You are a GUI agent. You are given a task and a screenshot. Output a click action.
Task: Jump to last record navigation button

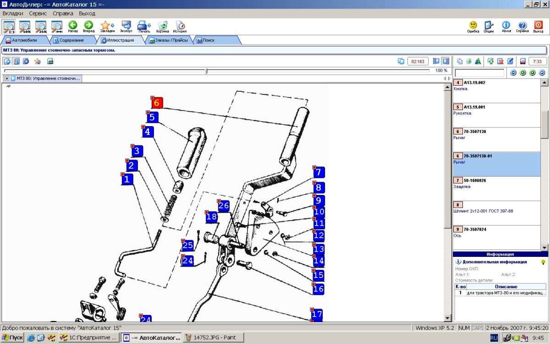pos(542,72)
